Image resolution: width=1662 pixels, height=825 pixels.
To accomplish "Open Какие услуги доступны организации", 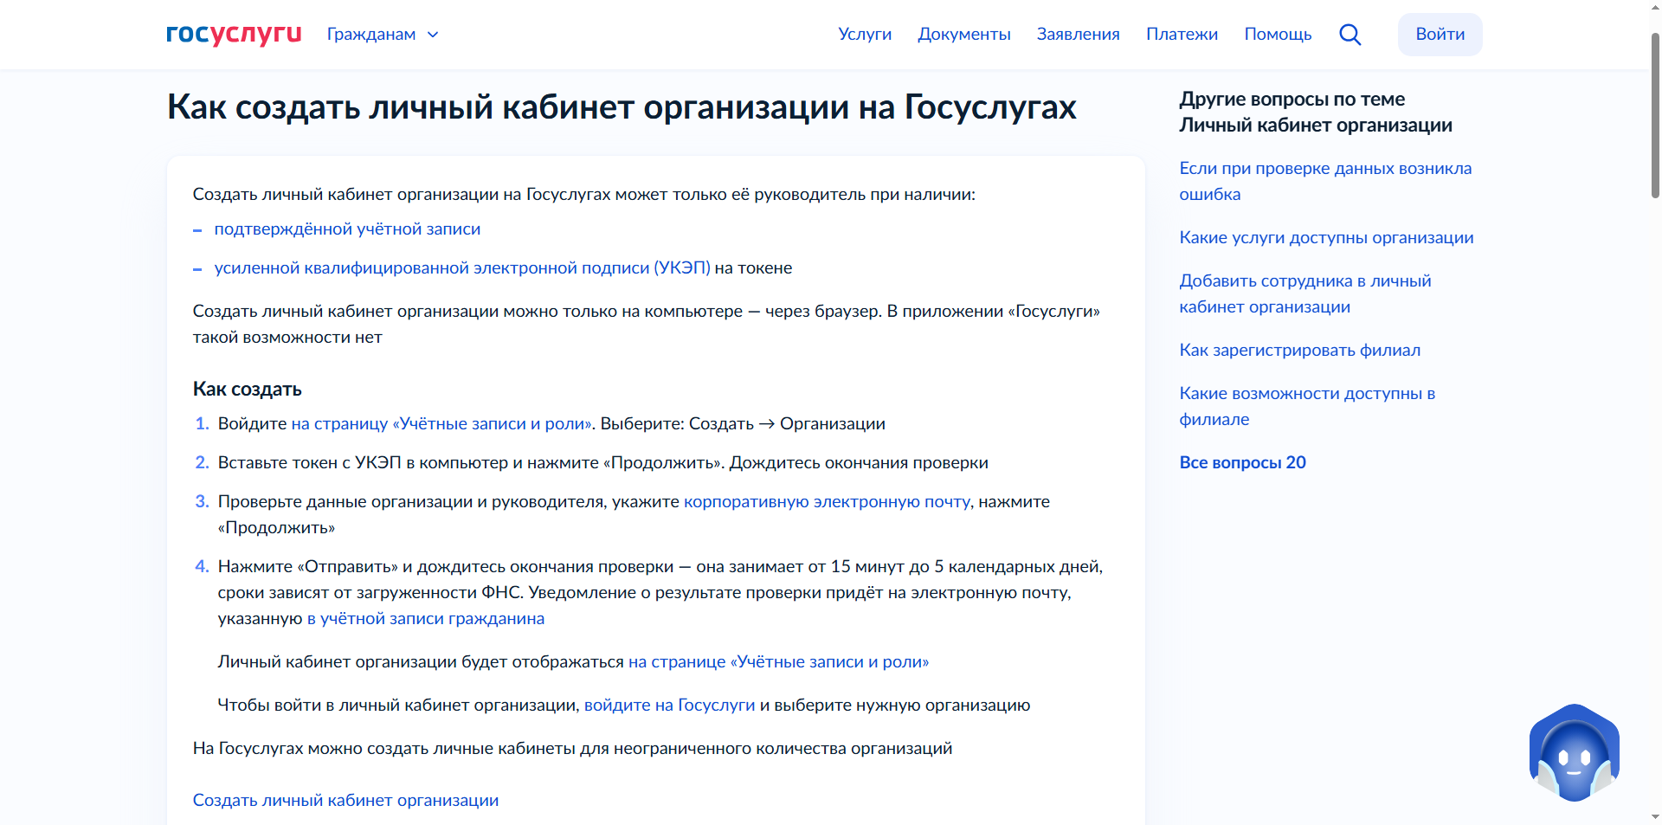I will pyautogui.click(x=1326, y=237).
